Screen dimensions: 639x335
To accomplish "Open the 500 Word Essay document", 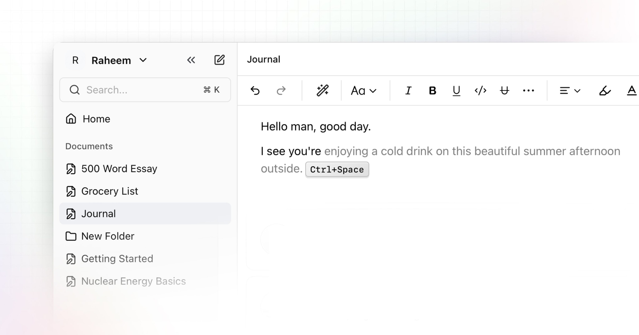I will coord(119,169).
